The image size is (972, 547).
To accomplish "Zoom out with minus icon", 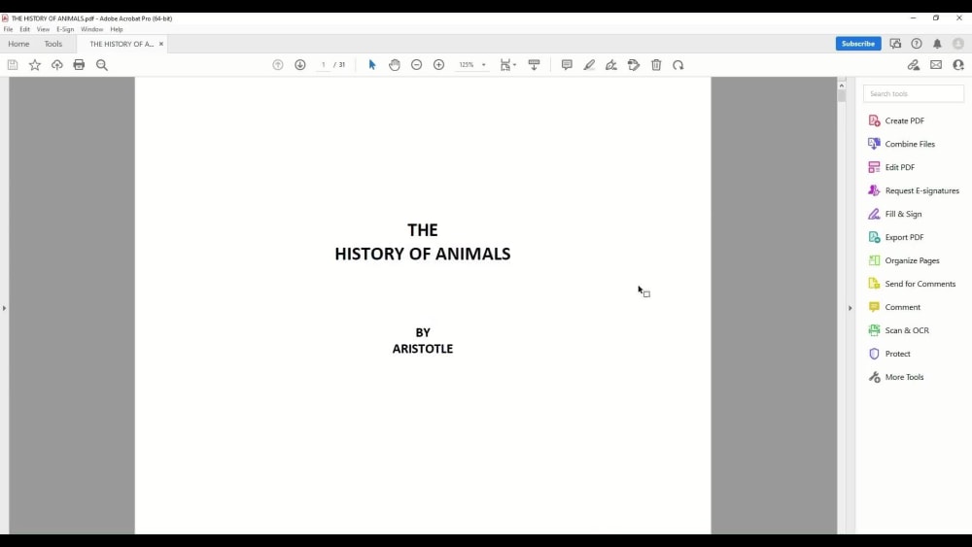I will [417, 65].
